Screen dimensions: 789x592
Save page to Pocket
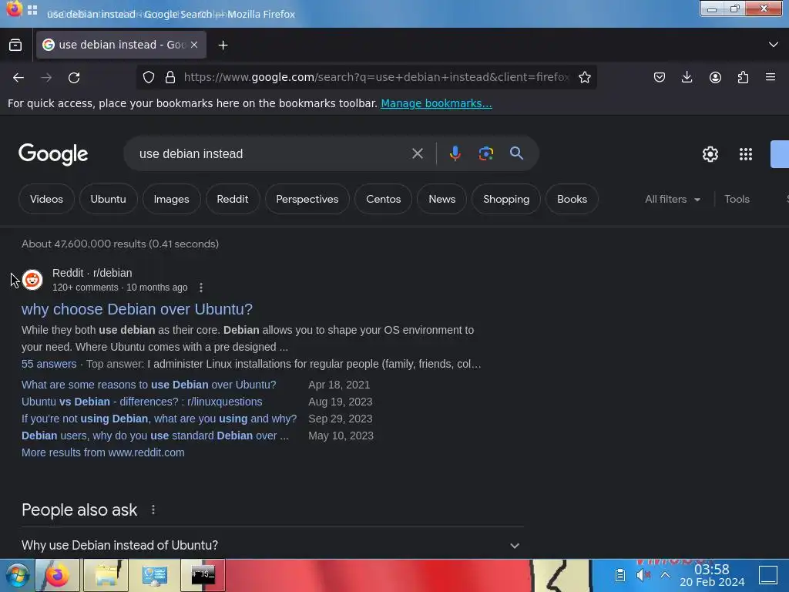(660, 77)
